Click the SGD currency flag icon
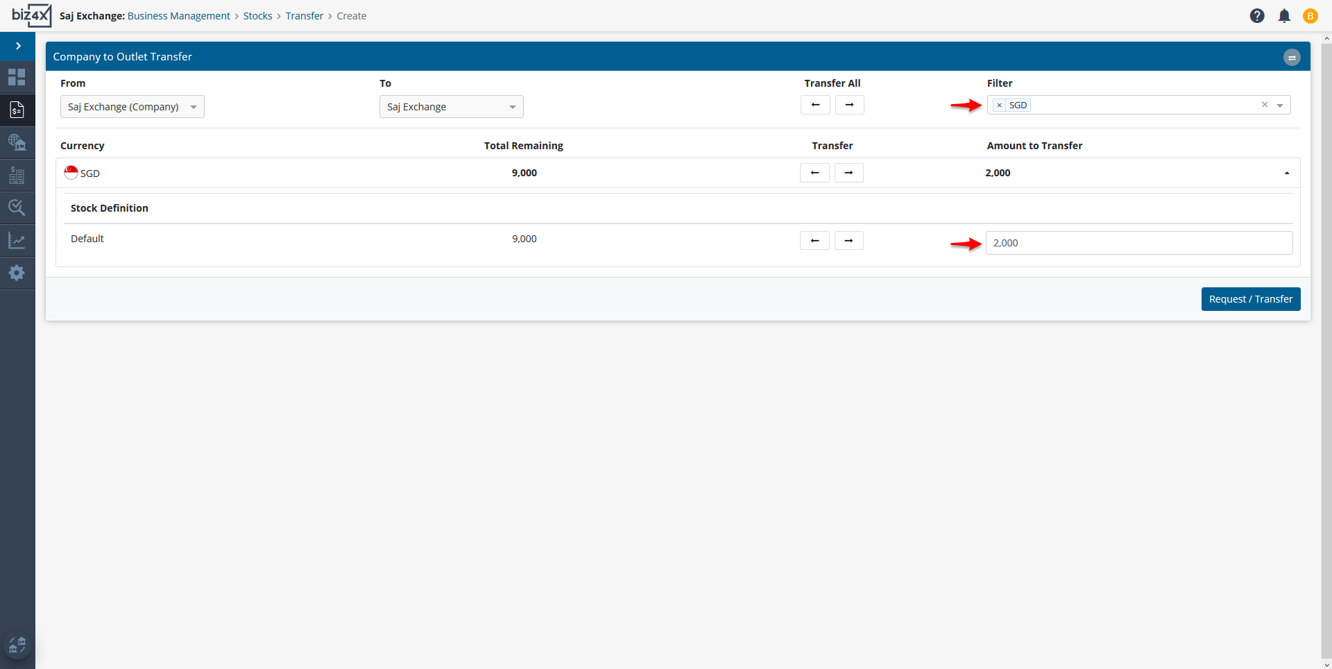The height and width of the screenshot is (669, 1332). 71,173
